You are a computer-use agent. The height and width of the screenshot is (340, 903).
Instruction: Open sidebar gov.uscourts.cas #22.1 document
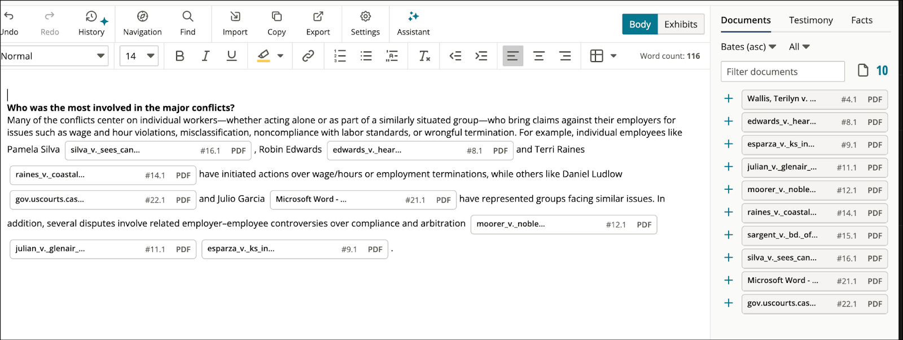click(815, 304)
